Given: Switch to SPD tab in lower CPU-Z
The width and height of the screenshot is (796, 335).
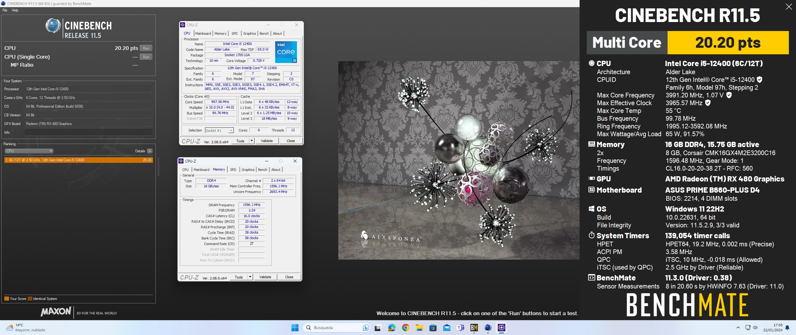Looking at the screenshot, I should (x=233, y=170).
